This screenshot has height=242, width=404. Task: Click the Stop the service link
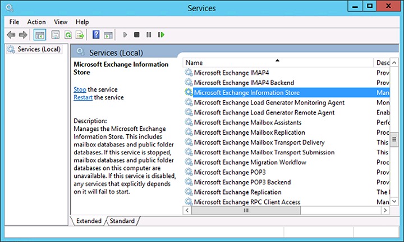point(80,89)
